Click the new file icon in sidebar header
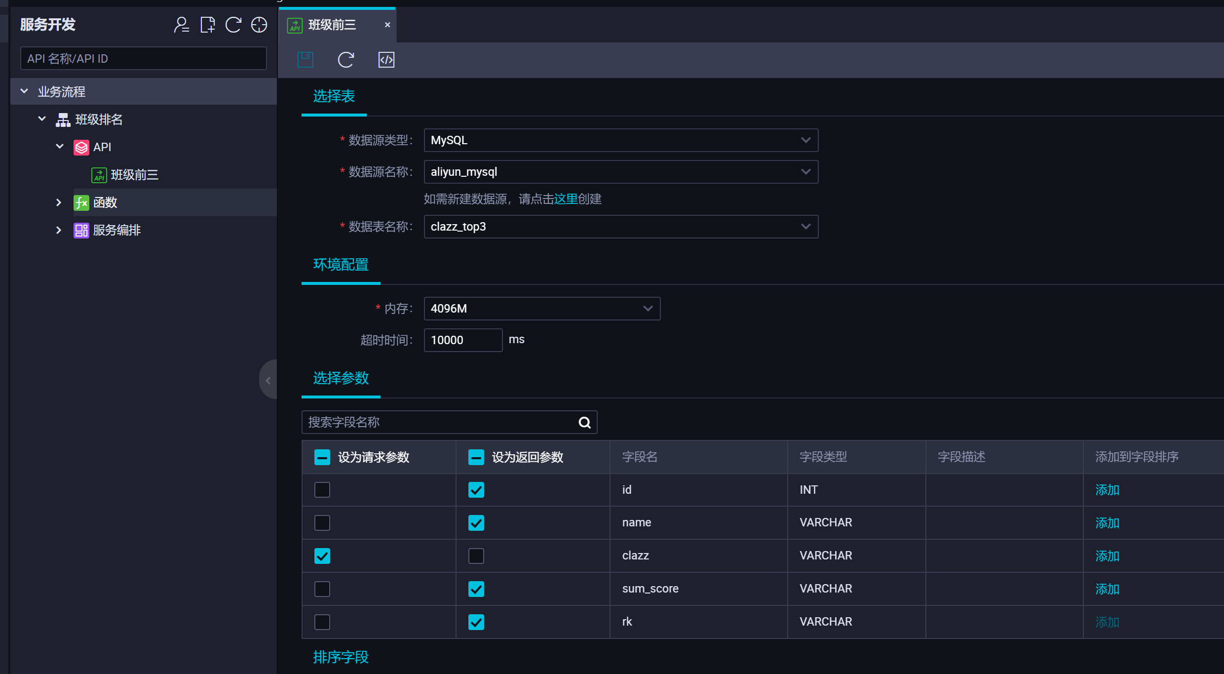The image size is (1224, 674). 207,25
